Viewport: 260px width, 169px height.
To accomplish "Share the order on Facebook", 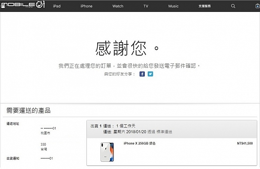I will pyautogui.click(x=142, y=74).
